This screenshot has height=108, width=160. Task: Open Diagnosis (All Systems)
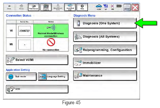pyautogui.click(x=105, y=36)
